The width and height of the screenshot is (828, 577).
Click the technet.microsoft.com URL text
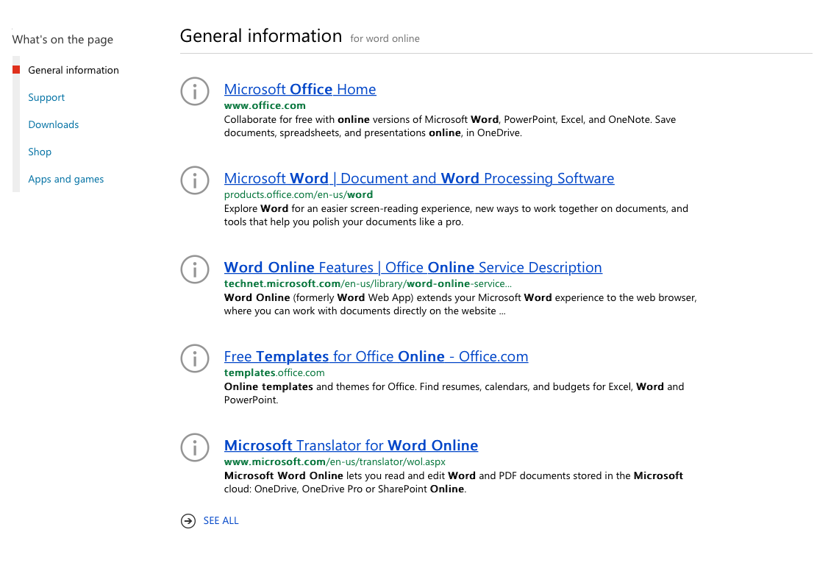tap(368, 284)
